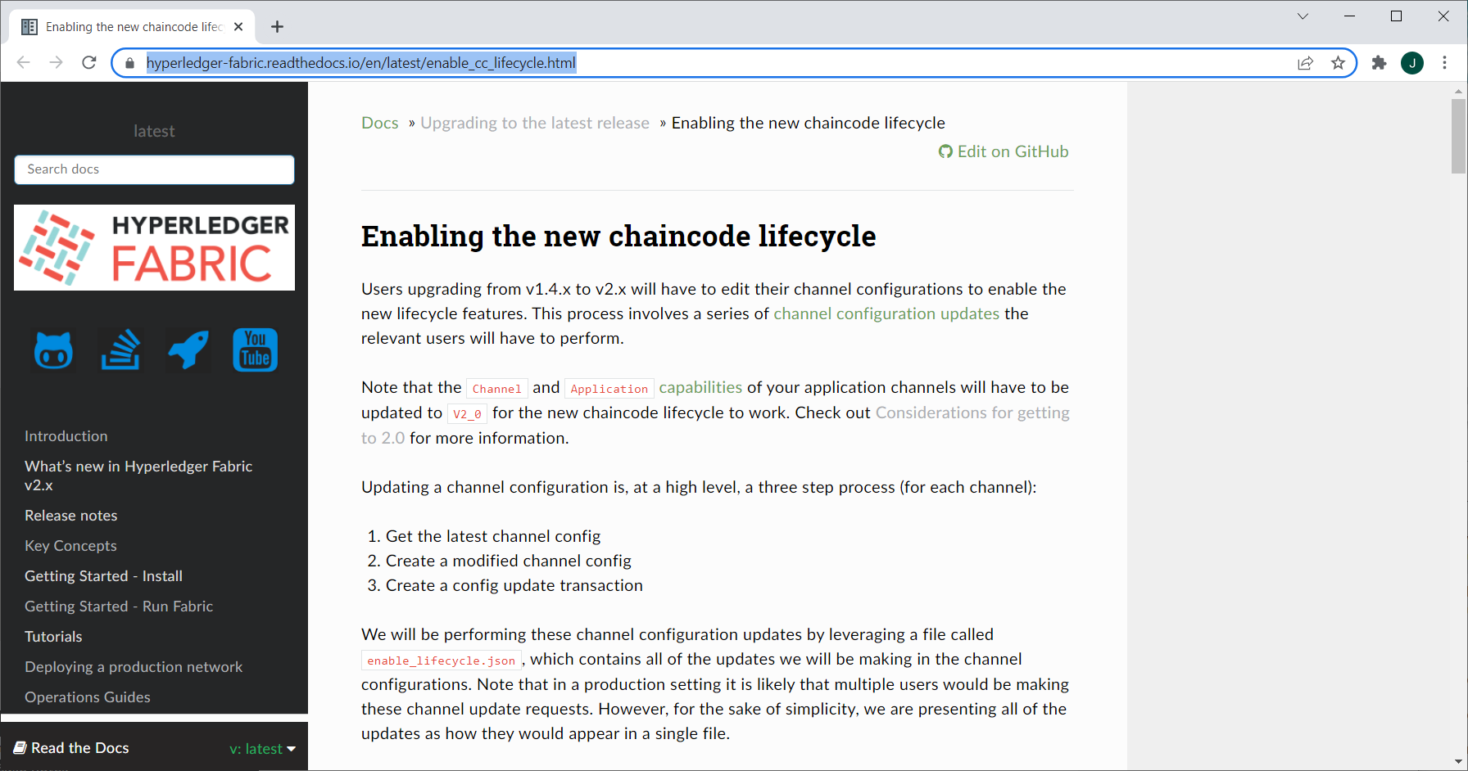Open the Rocket Chat icon link
The width and height of the screenshot is (1468, 771).
tap(188, 350)
